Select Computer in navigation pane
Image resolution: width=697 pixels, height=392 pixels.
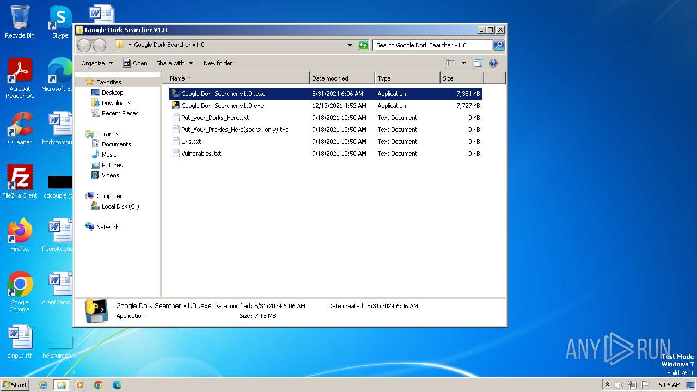point(109,196)
